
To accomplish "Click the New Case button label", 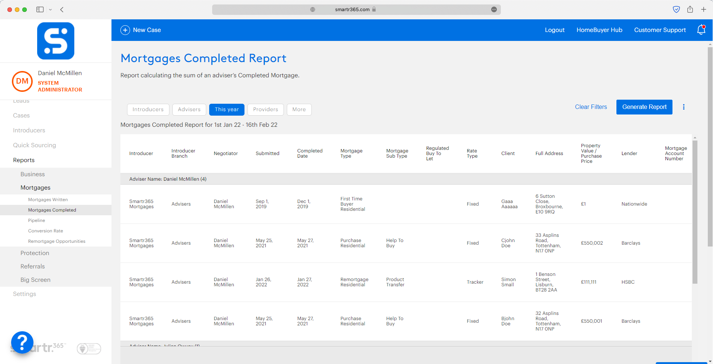I will click(x=147, y=30).
